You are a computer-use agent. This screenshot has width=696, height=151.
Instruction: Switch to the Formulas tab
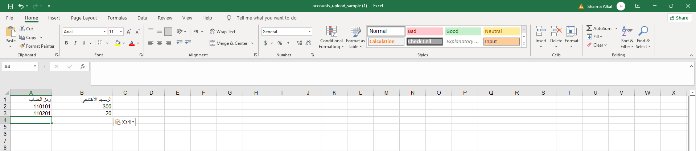pyautogui.click(x=117, y=18)
